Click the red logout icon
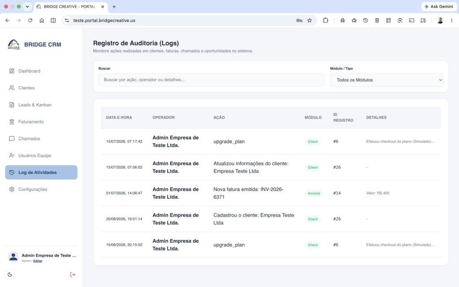Image resolution: width=459 pixels, height=287 pixels. coord(73,275)
